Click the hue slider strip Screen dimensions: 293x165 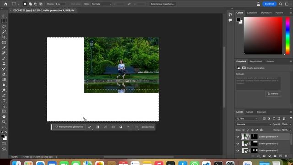coord(288,36)
